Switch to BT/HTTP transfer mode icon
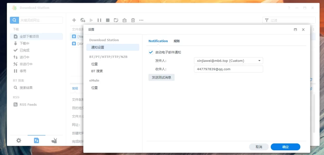Screen dimensions: 324x155 [x=36, y=141]
